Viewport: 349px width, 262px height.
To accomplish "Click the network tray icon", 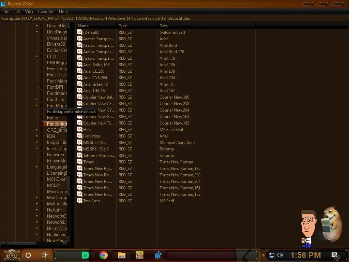I will coord(272,255).
